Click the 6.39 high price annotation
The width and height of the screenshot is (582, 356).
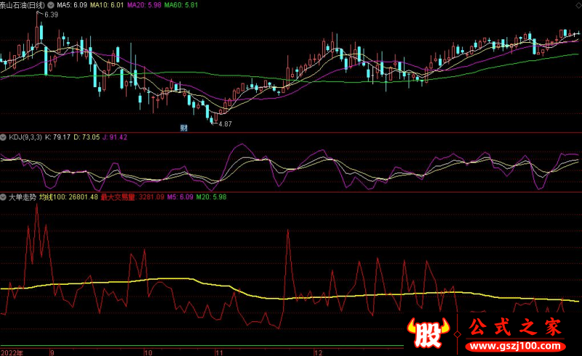51,15
